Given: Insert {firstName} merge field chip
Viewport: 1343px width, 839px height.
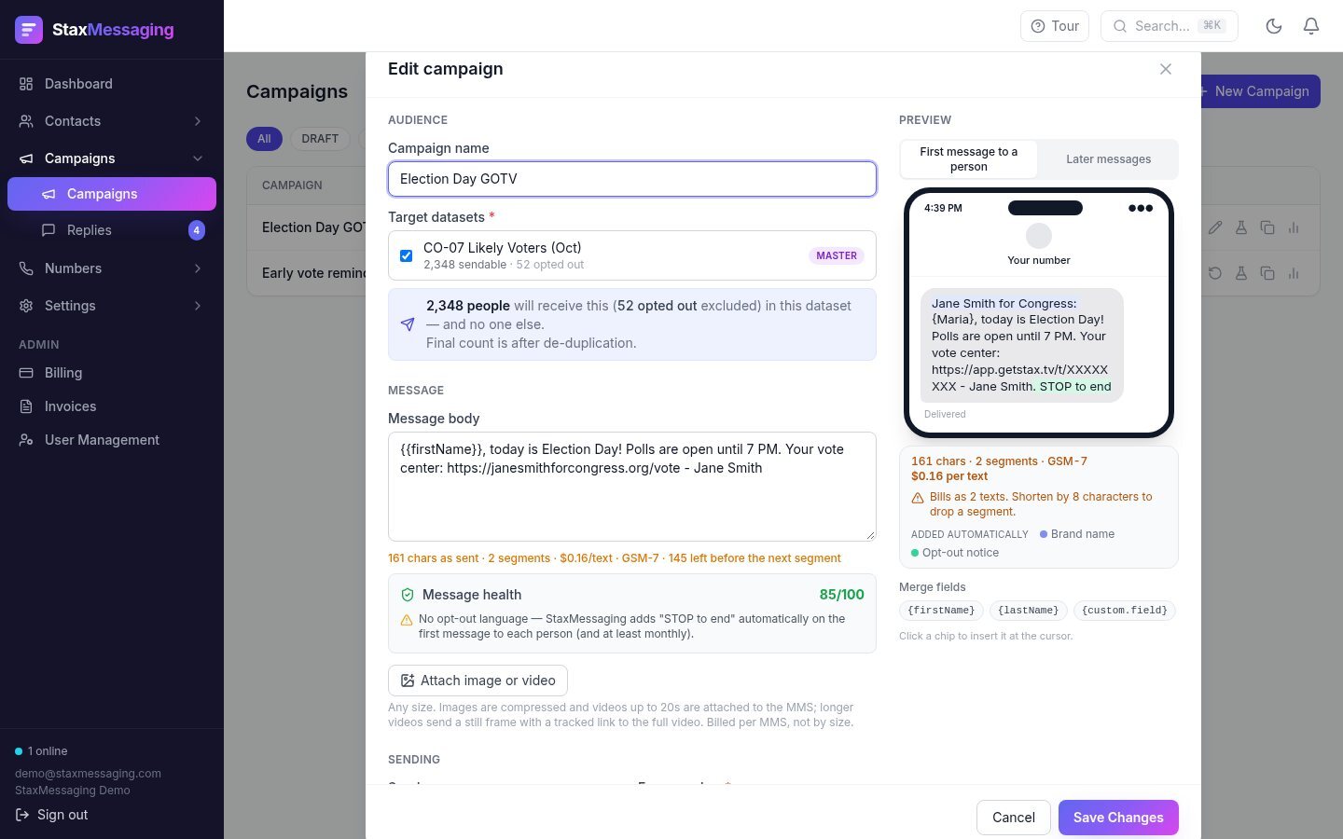Looking at the screenshot, I should point(941,611).
